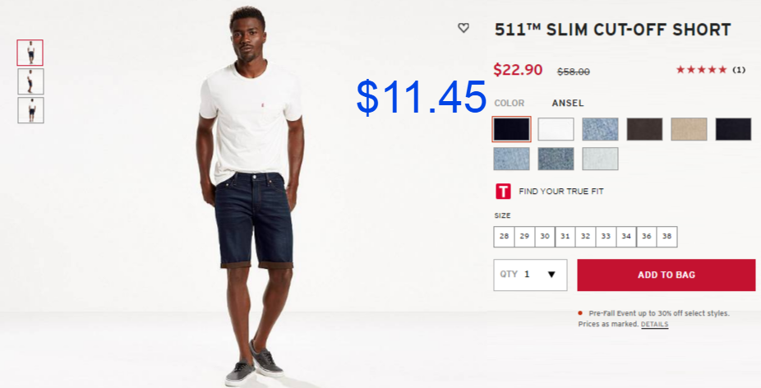Open the red True Fit T icon
Viewport: 761px width, 388px height.
coord(503,192)
